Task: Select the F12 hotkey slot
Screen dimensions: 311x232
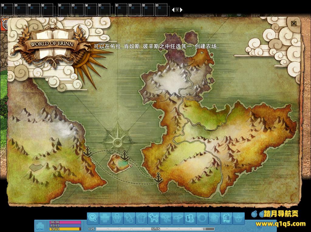Action: pyautogui.click(x=161, y=10)
